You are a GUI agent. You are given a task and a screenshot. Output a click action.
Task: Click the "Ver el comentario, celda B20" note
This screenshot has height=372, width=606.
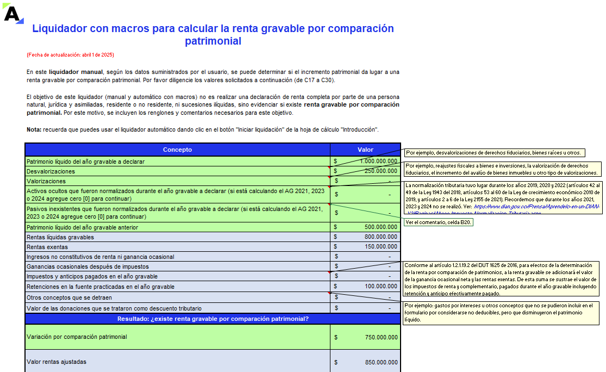click(439, 222)
